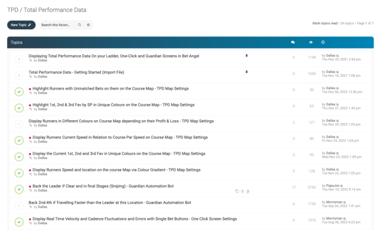The image size is (380, 230).
Task: Click Mark topics read link
Action: click(x=325, y=23)
